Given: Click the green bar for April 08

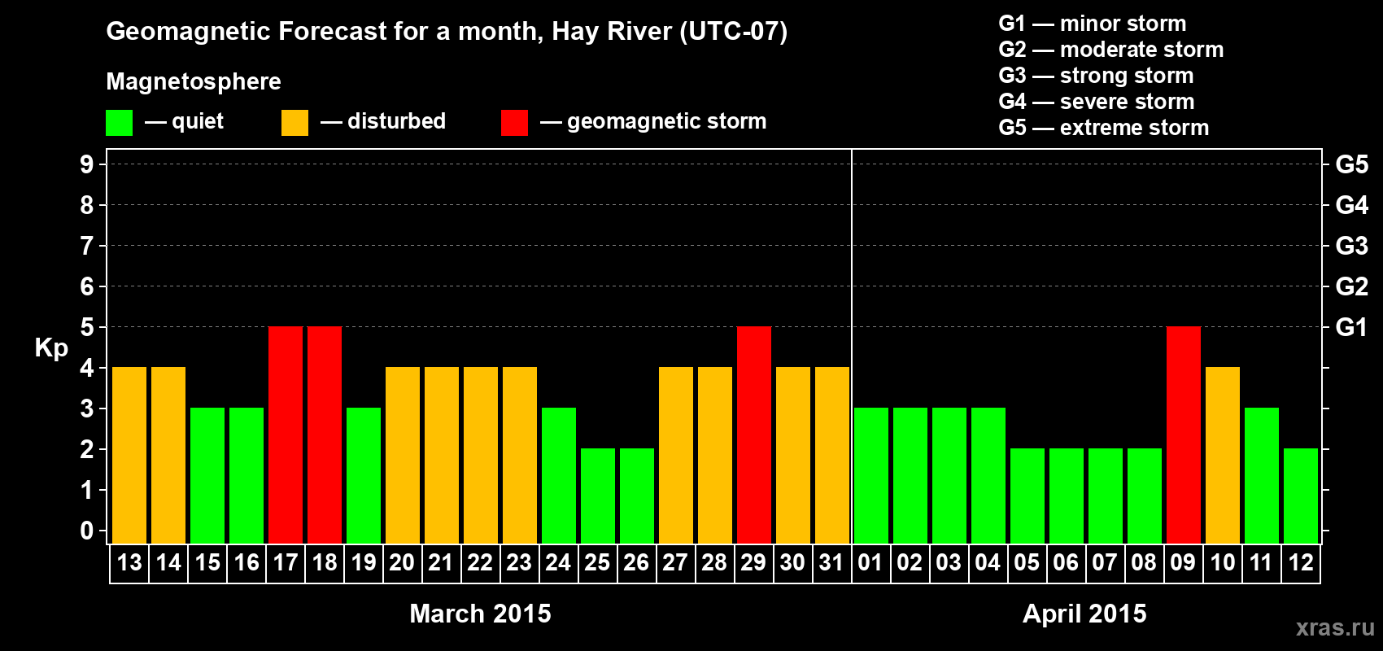Looking at the screenshot, I should [x=1145, y=496].
